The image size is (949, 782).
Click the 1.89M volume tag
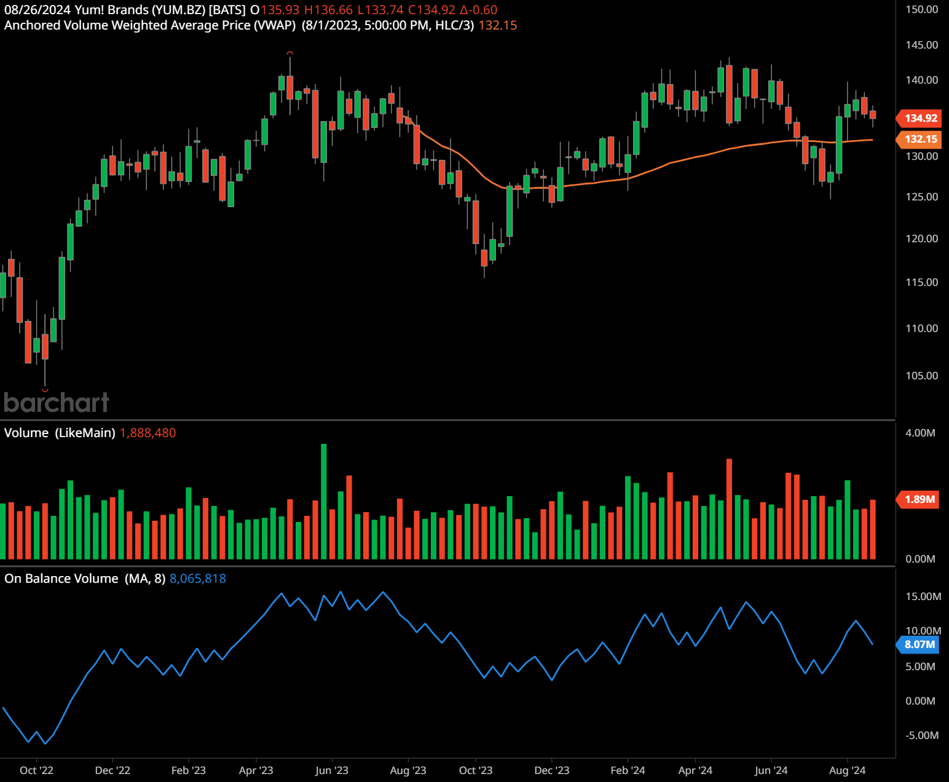click(x=919, y=499)
